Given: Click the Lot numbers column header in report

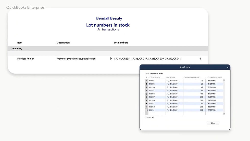Looking at the screenshot, I should pyautogui.click(x=121, y=43).
